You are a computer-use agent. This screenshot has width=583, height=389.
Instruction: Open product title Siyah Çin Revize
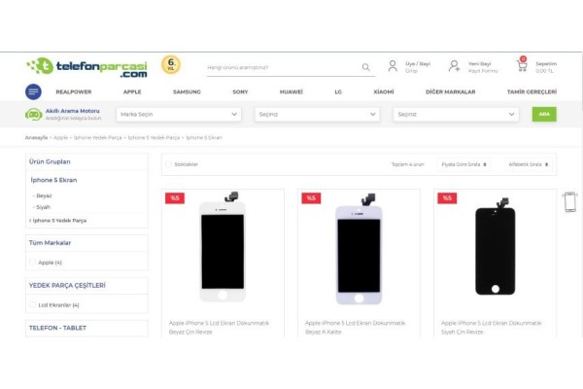(x=491, y=327)
